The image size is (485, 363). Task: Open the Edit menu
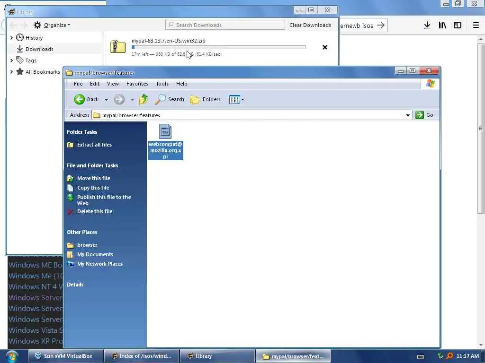point(95,84)
